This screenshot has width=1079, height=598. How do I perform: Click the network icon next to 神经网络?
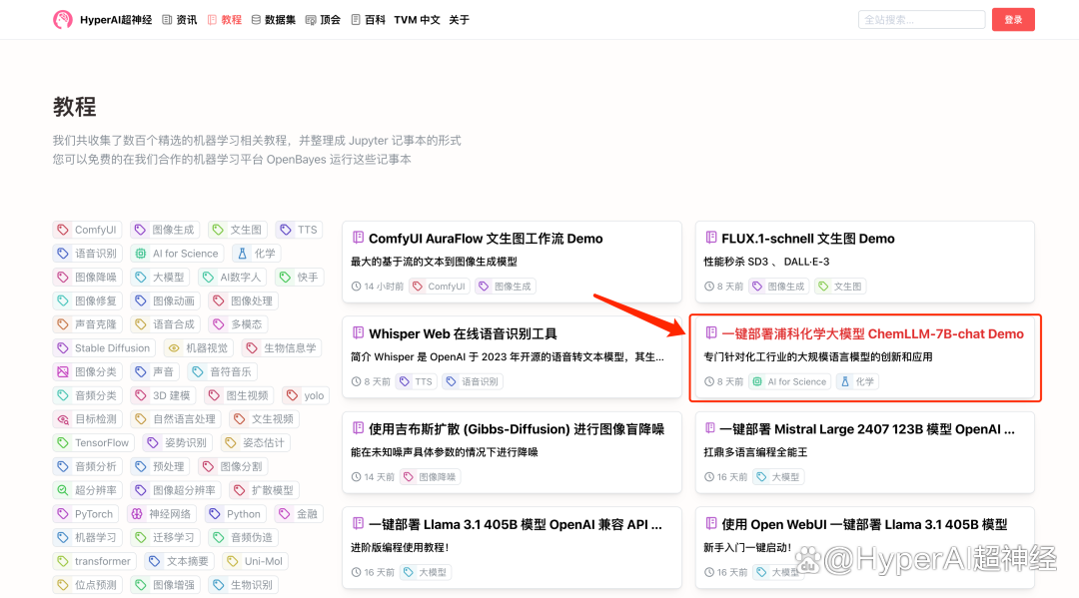click(x=137, y=513)
